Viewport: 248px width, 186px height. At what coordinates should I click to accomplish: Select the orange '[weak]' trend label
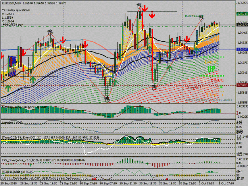tap(211, 62)
